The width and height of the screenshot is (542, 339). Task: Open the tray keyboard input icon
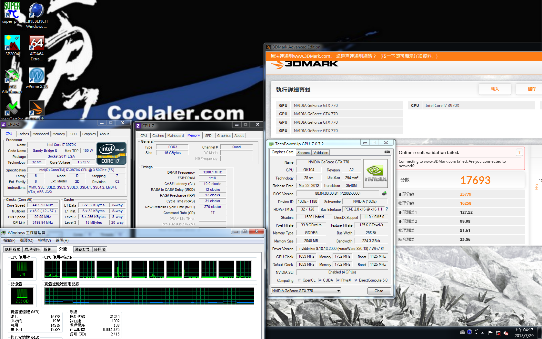click(x=462, y=332)
